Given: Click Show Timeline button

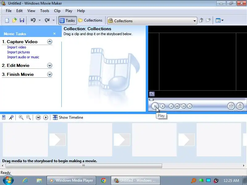Looking at the screenshot, I should (x=68, y=117).
